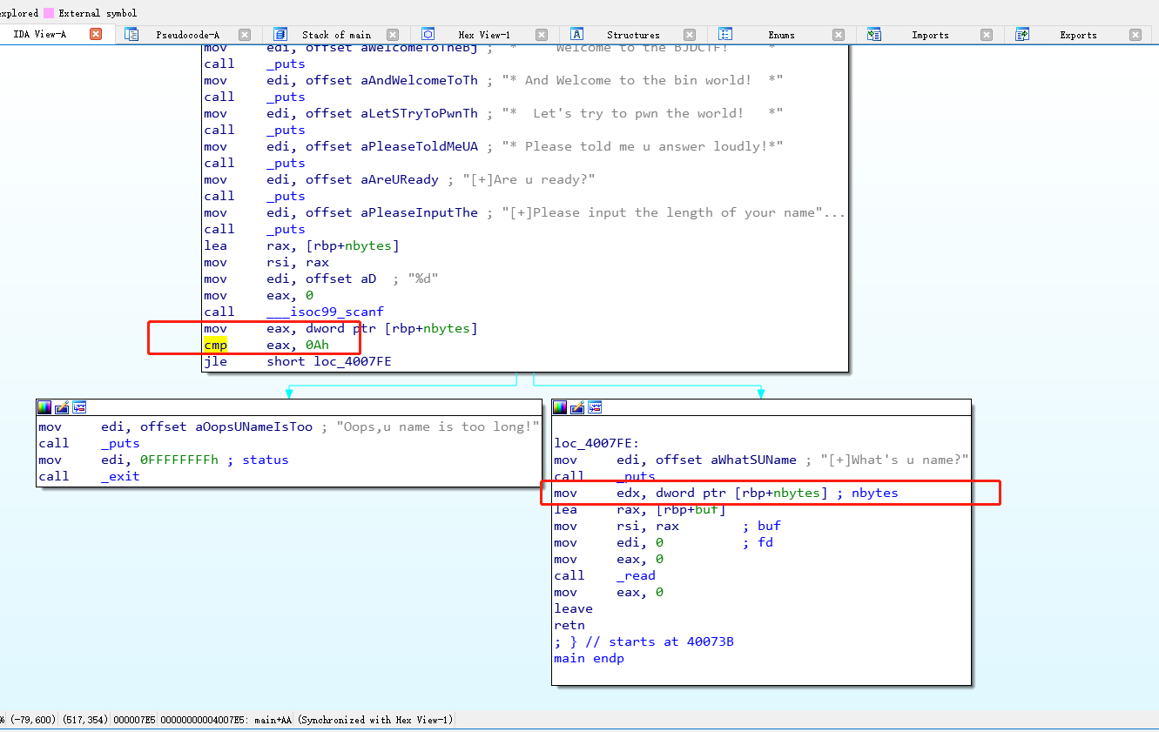1159x732 pixels.
Task: Click the edit pencil icon on the loc_4007FE node
Action: [577, 407]
